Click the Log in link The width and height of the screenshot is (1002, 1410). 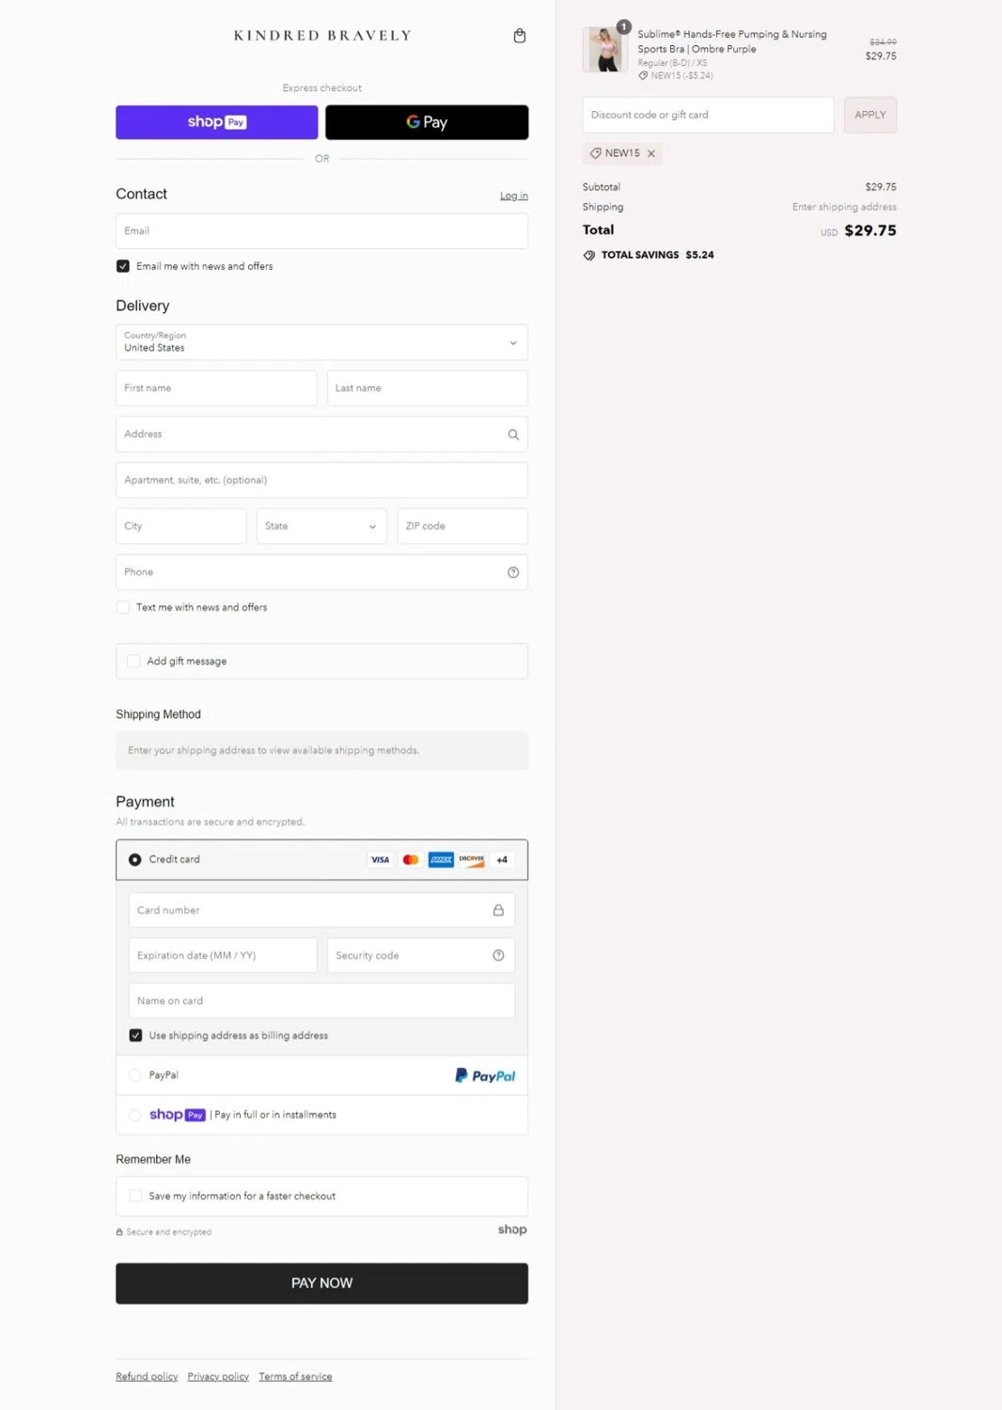[x=513, y=196]
